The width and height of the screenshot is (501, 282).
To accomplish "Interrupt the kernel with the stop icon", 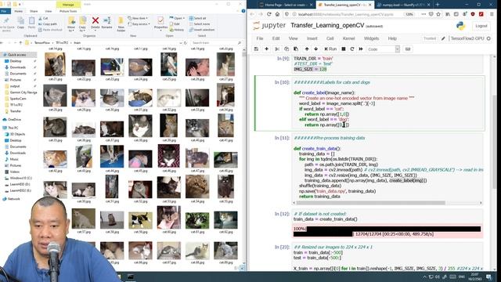I will (x=344, y=49).
